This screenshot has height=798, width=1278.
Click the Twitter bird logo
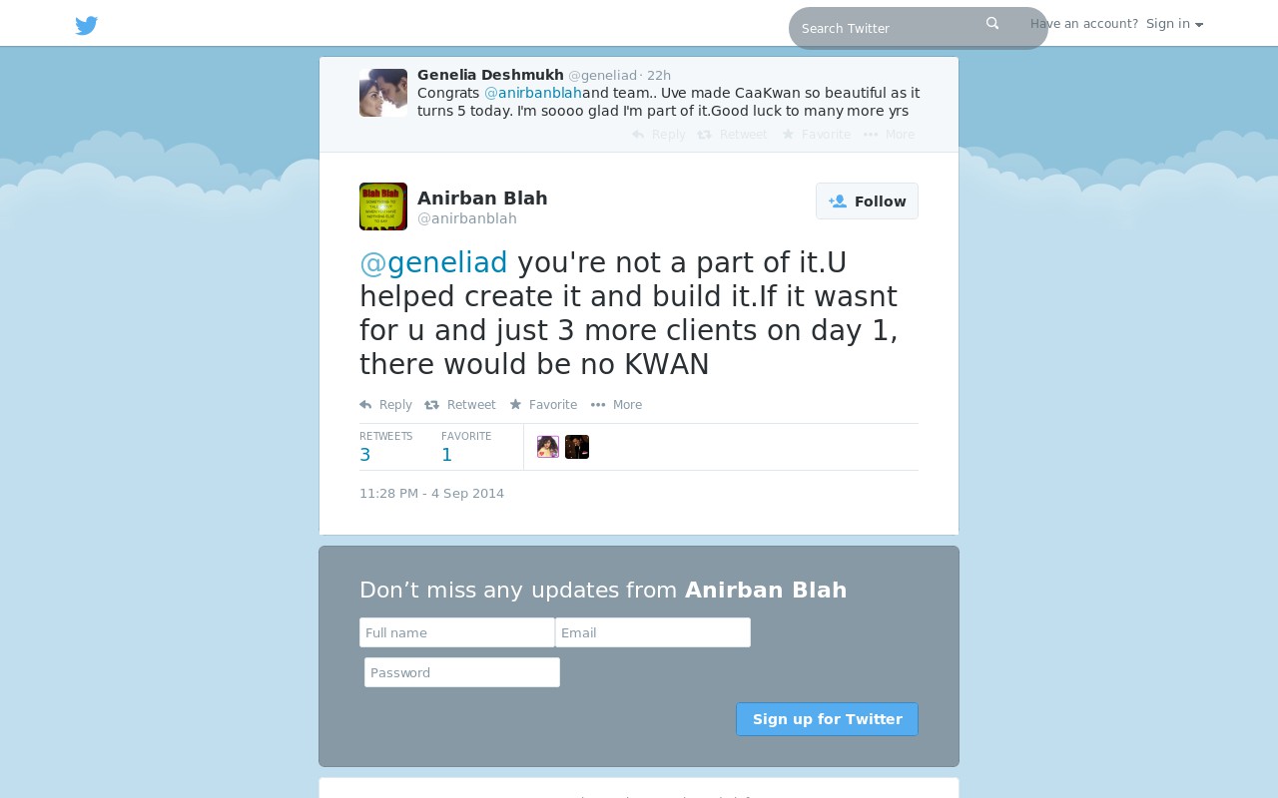(87, 25)
